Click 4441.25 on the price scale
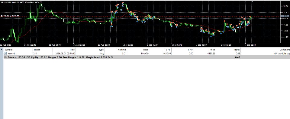290x119 pixels. 285,37
